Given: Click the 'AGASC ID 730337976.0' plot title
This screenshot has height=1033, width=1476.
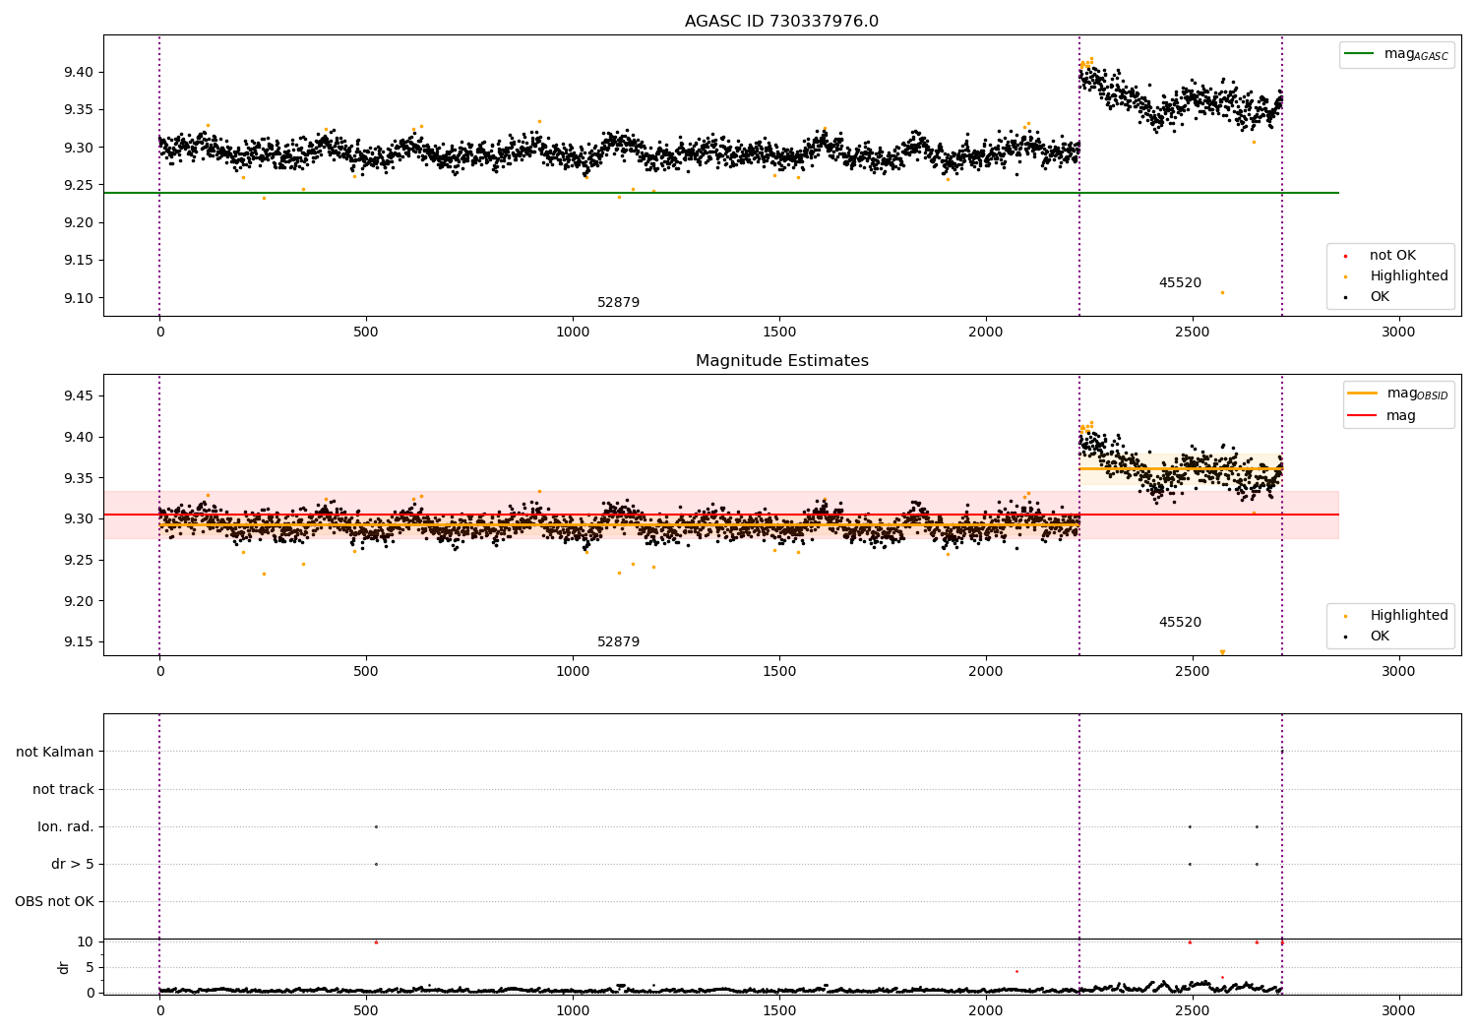Looking at the screenshot, I should pos(781,22).
